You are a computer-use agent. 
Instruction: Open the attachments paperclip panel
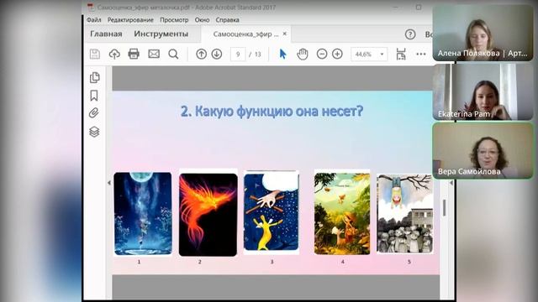(94, 113)
